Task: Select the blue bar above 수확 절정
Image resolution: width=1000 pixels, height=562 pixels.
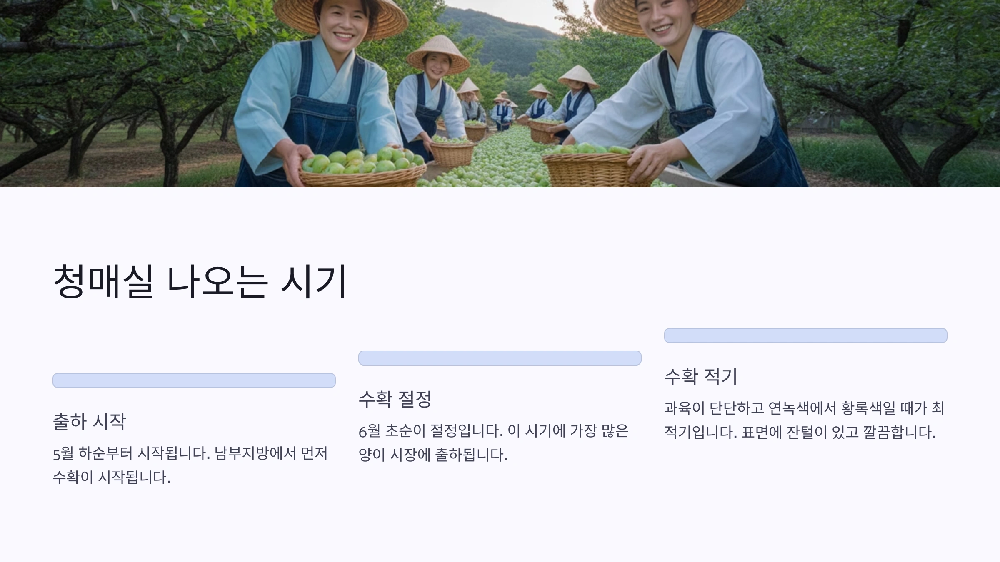Action: tap(500, 358)
